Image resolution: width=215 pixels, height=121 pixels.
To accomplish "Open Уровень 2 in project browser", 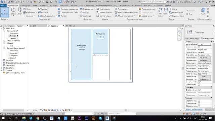I will click(13, 38).
